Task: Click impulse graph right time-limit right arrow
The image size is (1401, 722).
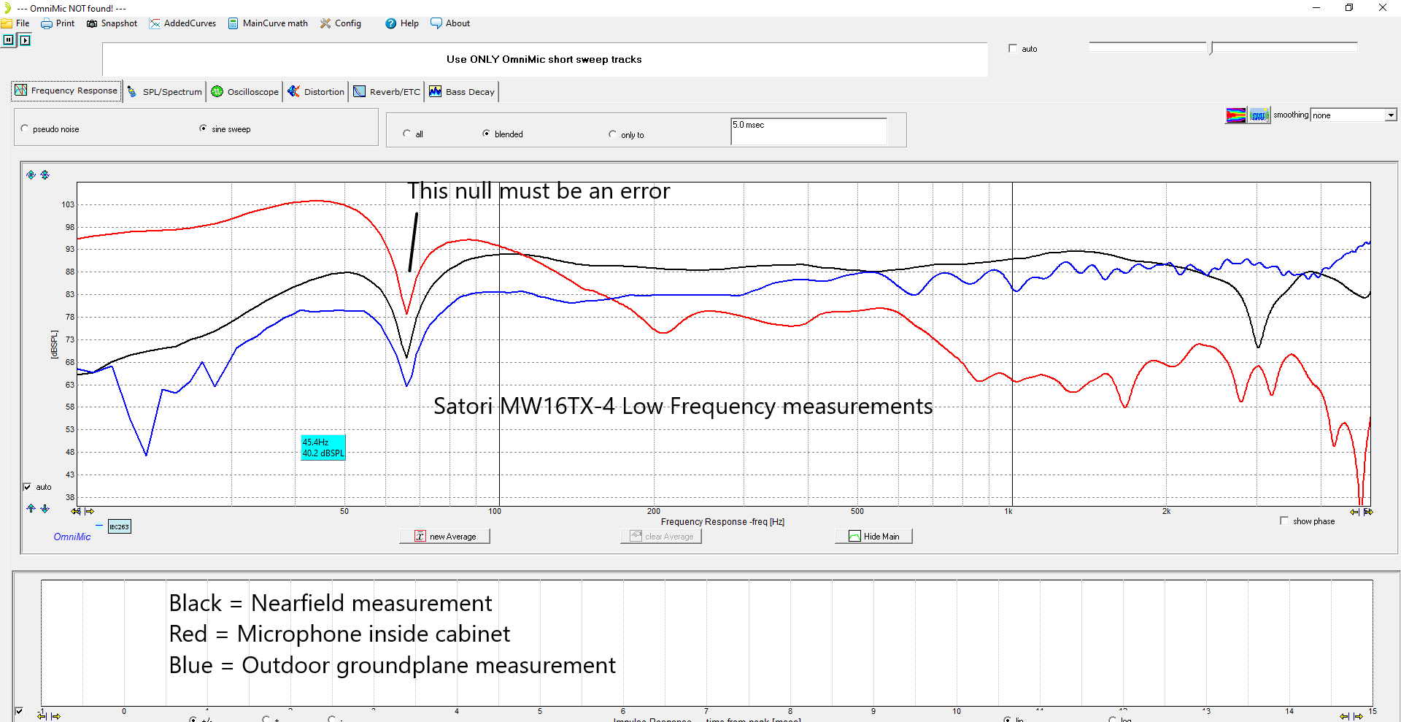Action: click(x=1358, y=716)
